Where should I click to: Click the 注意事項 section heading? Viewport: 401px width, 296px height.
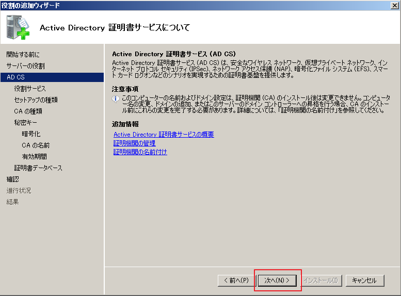[125, 89]
